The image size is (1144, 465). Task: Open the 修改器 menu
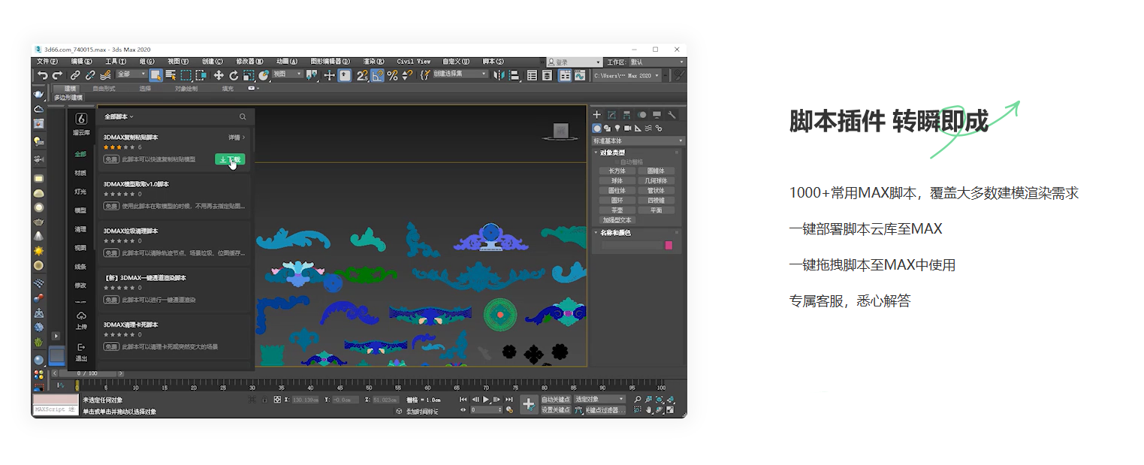coord(249,62)
